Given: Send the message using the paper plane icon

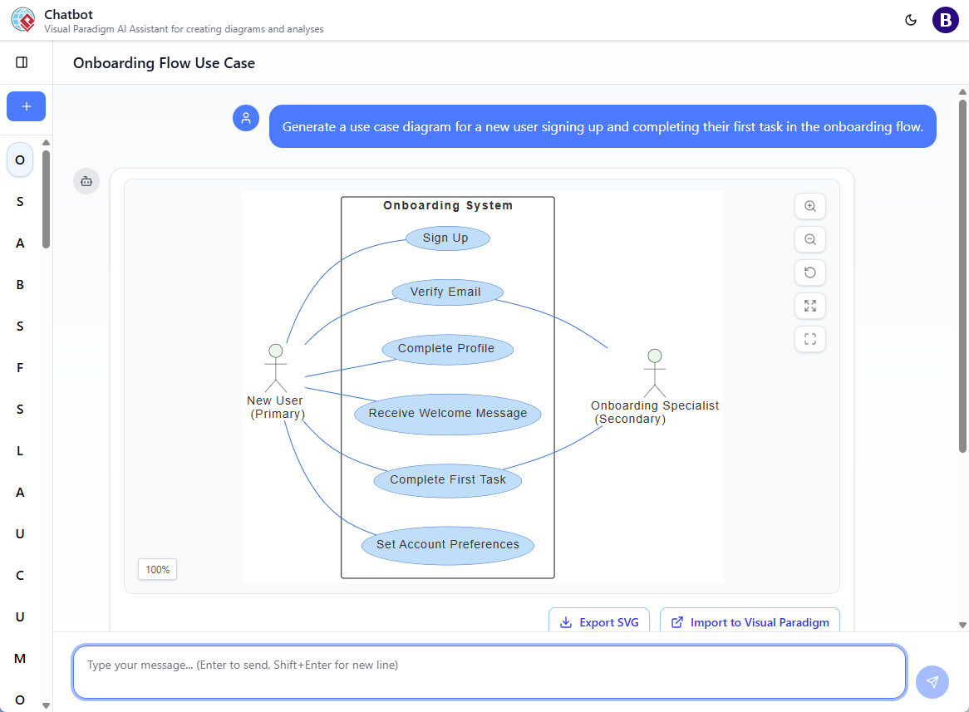Looking at the screenshot, I should click(x=932, y=681).
